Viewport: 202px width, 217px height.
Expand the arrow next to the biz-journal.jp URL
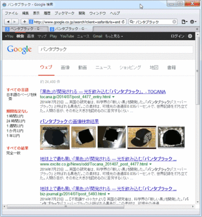pyautogui.click(x=109, y=194)
